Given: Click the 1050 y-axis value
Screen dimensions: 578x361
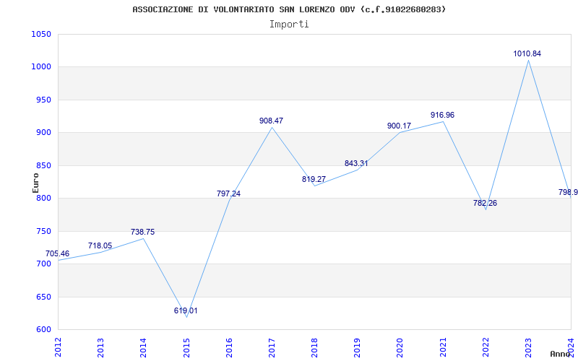Looking at the screenshot, I should point(41,34).
